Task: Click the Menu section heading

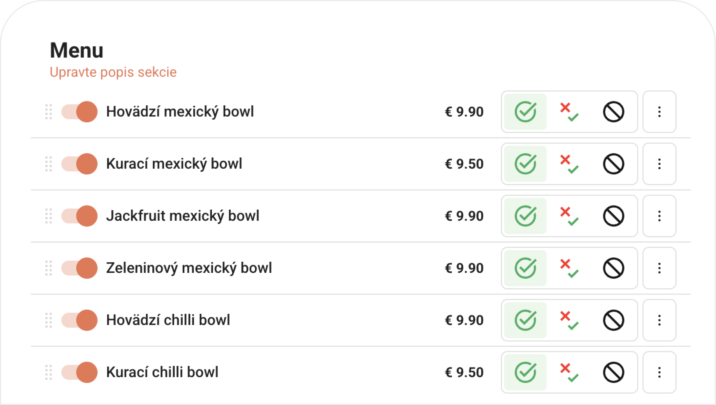Action: pyautogui.click(x=76, y=51)
